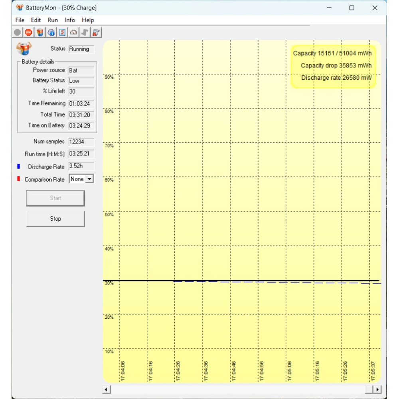This screenshot has height=399, width=399.
Task: Click the chart scrollbar right arrow
Action: point(377,389)
